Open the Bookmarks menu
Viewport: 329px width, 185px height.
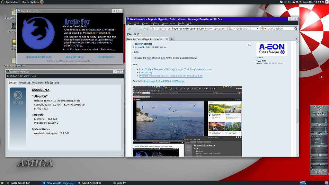pos(168,23)
